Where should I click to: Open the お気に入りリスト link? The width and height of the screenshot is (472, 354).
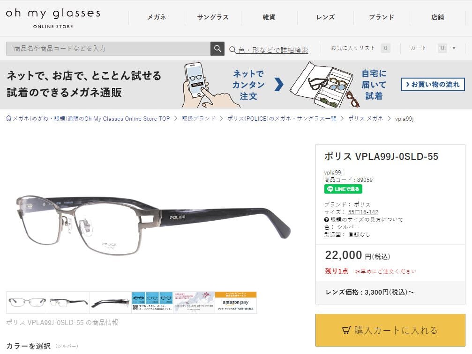(353, 48)
